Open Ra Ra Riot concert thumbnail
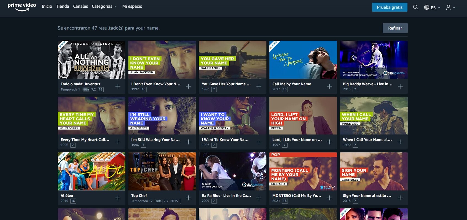467x220 pixels. [x=232, y=171]
